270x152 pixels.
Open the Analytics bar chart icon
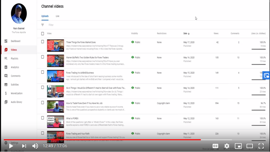[x=6, y=67]
